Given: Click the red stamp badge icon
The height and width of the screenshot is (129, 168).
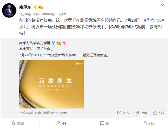Looking at the screenshot, I should [64, 43].
